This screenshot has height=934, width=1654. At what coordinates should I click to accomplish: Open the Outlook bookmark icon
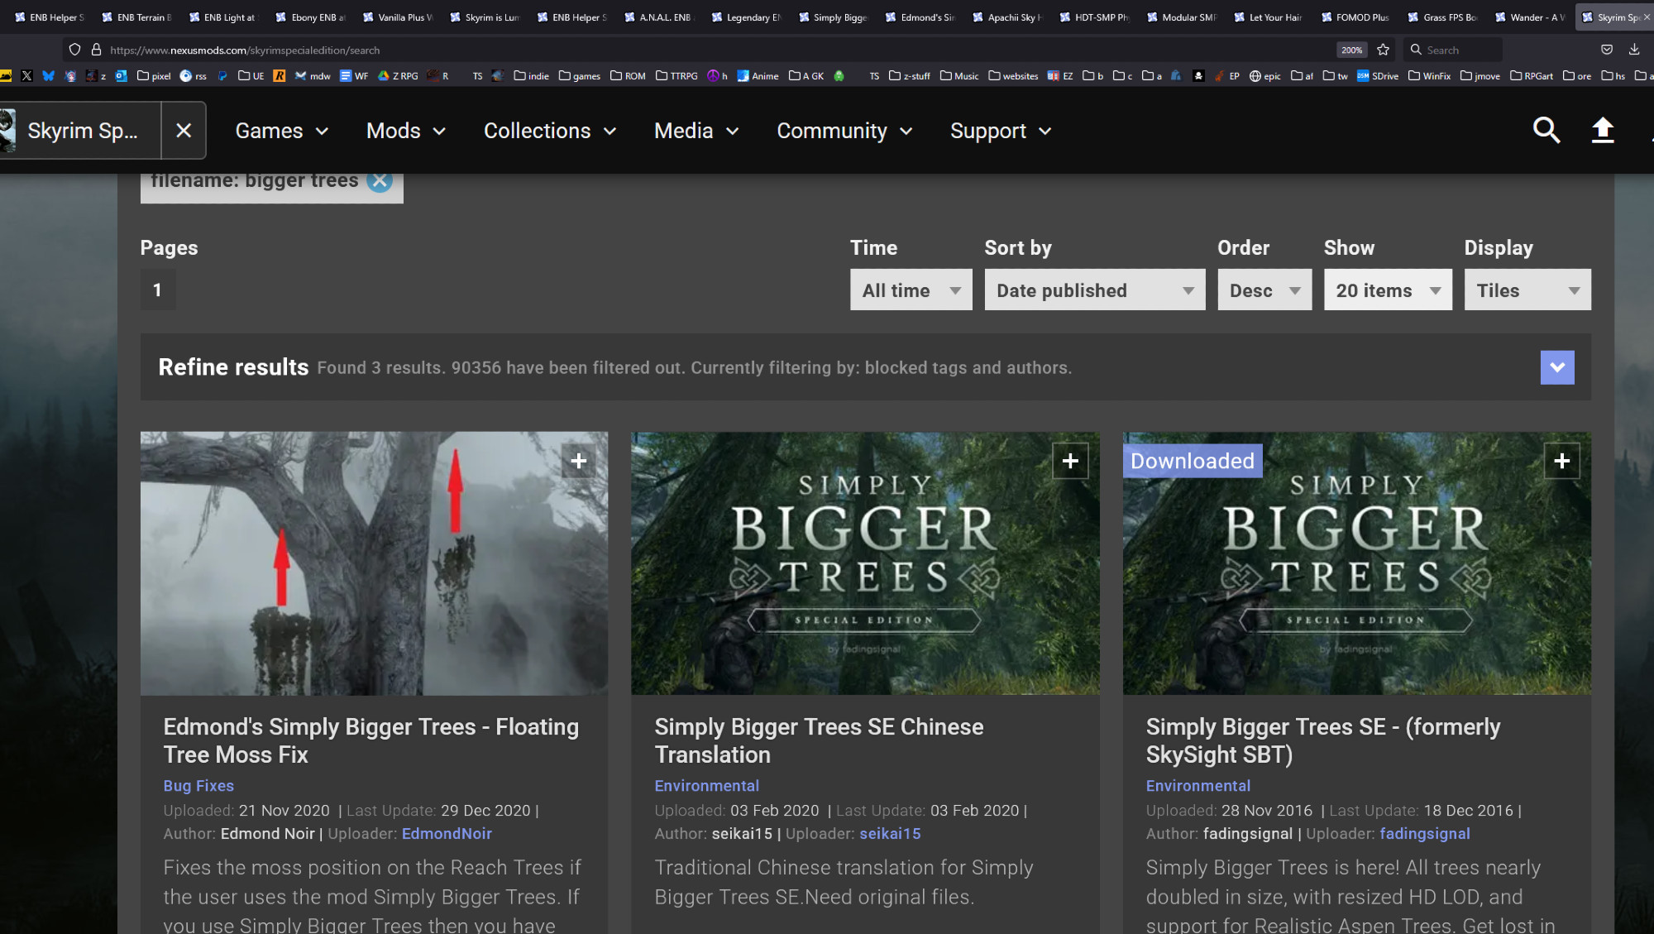click(x=122, y=76)
